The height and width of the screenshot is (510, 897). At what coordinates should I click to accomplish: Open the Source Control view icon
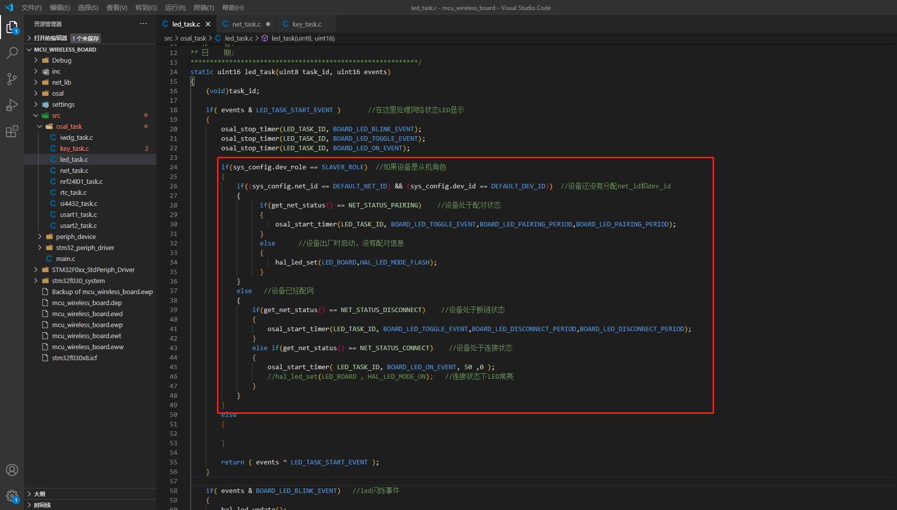pos(12,79)
